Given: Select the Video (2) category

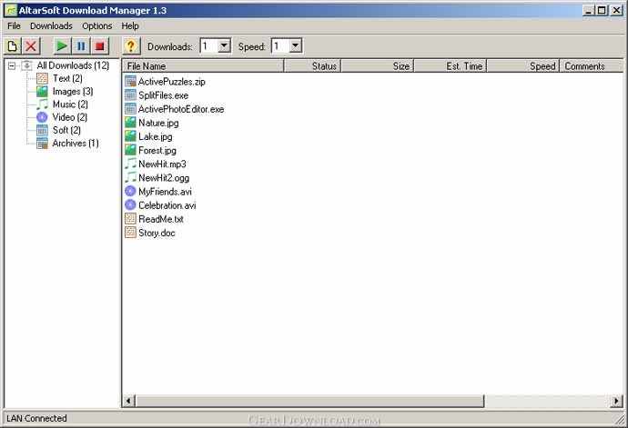Looking at the screenshot, I should (x=70, y=117).
